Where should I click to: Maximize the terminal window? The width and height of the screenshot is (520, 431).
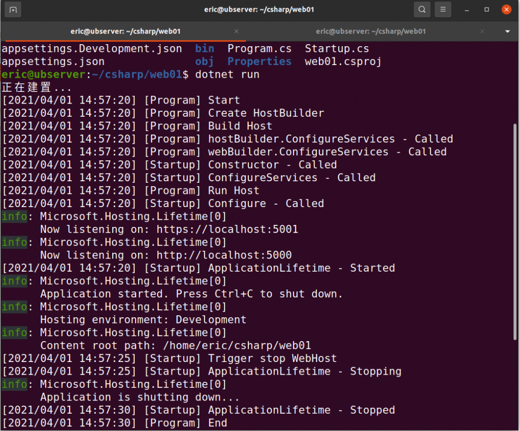coord(486,10)
